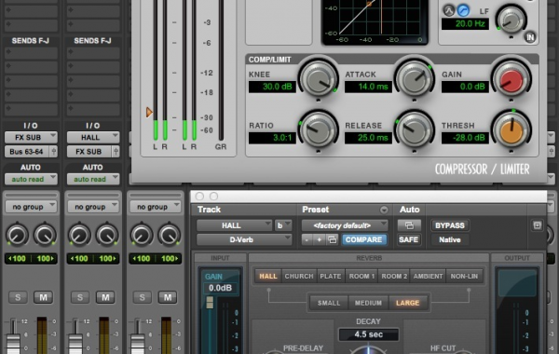The image size is (559, 354).
Task: Open no group menu on first strip
Action: coord(31,207)
